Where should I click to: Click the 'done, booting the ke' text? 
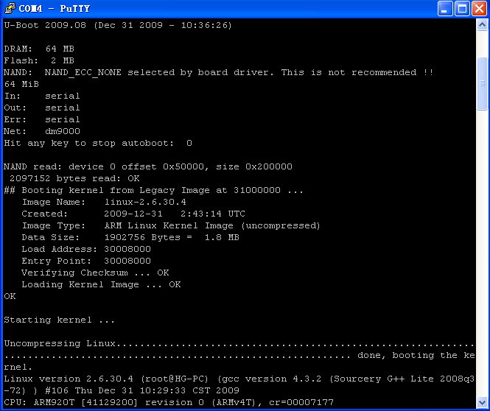coord(416,356)
